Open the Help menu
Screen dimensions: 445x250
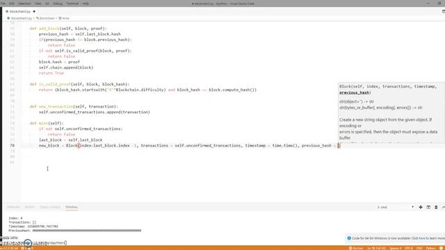pos(86,3)
